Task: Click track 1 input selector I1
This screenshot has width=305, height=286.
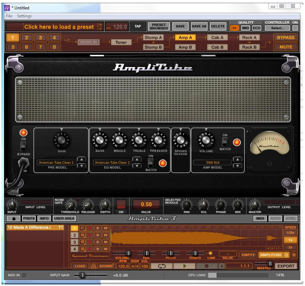Action: tap(82, 228)
